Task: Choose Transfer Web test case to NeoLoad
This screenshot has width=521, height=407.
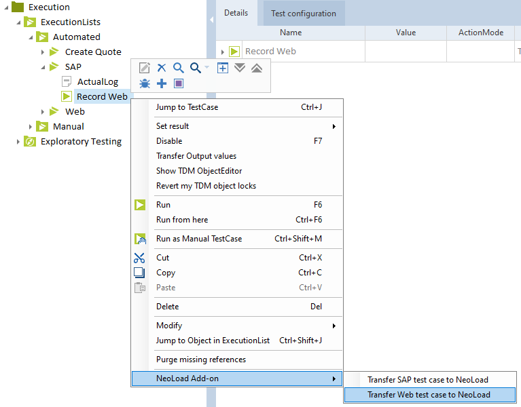Action: point(430,395)
